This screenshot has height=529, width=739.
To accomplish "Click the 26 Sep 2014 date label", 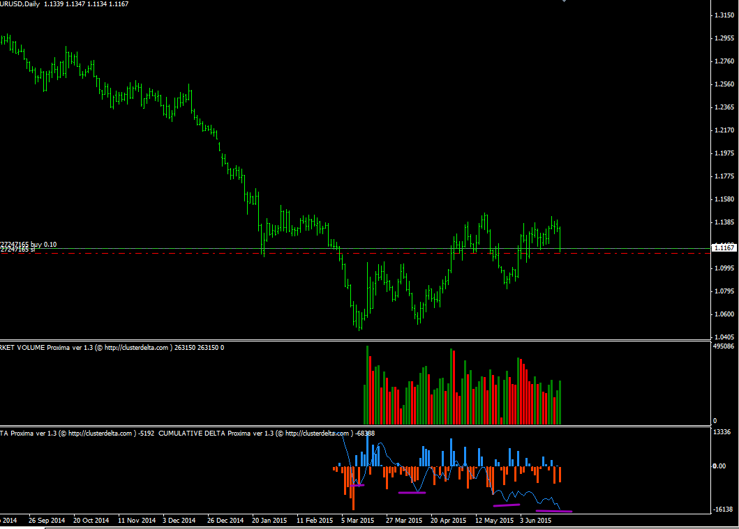I will click(47, 521).
